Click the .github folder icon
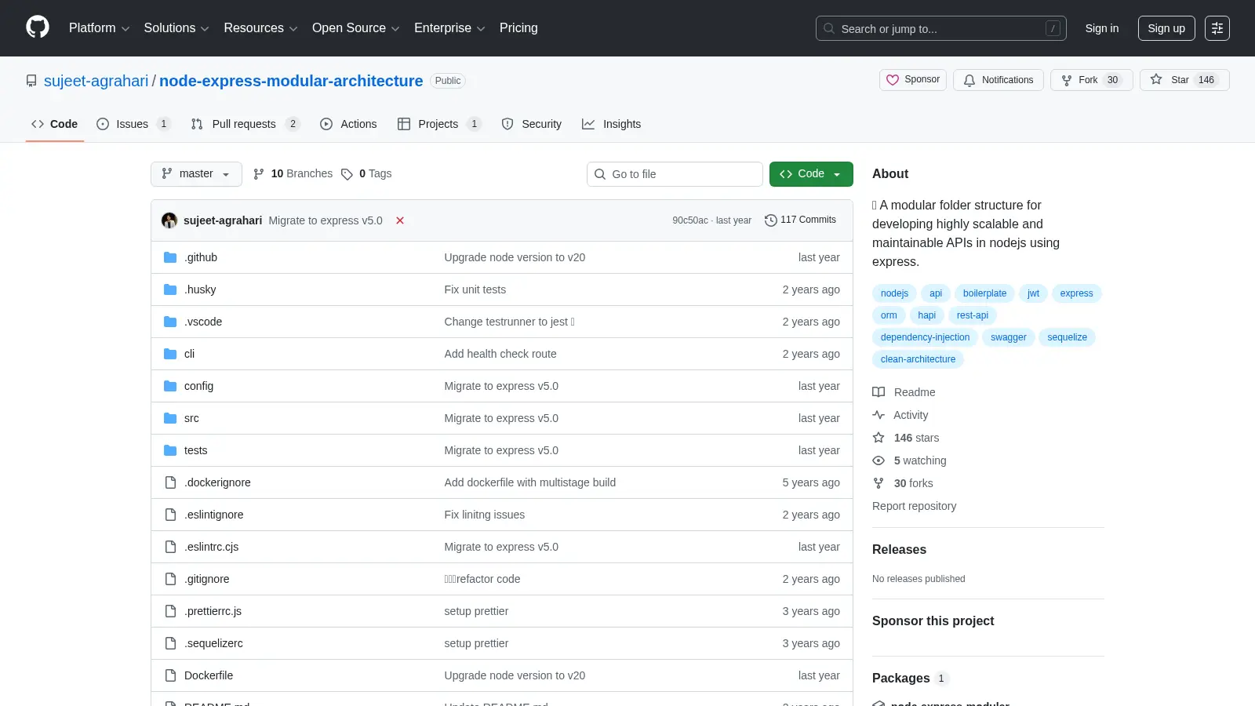Image resolution: width=1255 pixels, height=706 pixels. pos(170,257)
